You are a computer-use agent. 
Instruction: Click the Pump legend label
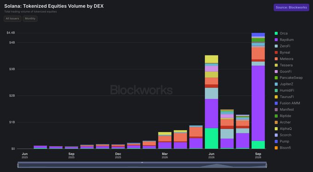[284, 142]
